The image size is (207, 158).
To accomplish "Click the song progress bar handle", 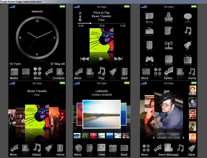I will coord(90,23).
